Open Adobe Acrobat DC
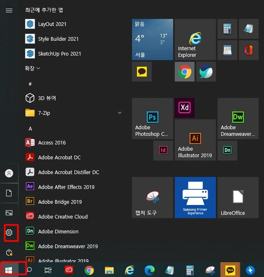The image size is (264, 277). click(73, 157)
